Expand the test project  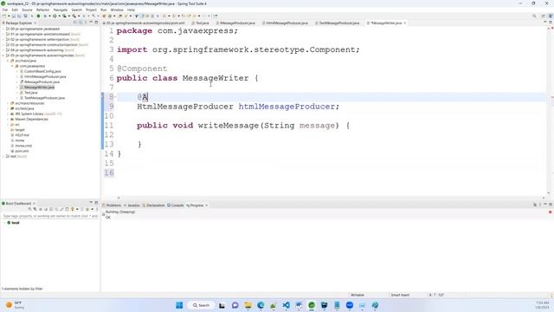3,156
